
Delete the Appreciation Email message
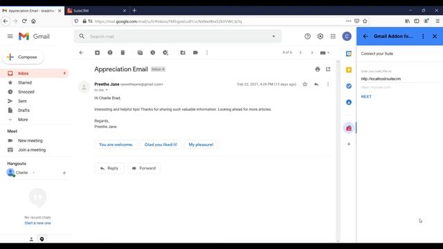point(123,53)
